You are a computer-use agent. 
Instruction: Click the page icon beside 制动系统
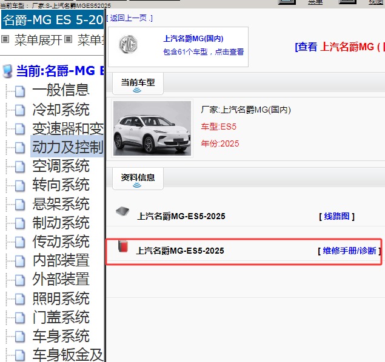pyautogui.click(x=20, y=224)
